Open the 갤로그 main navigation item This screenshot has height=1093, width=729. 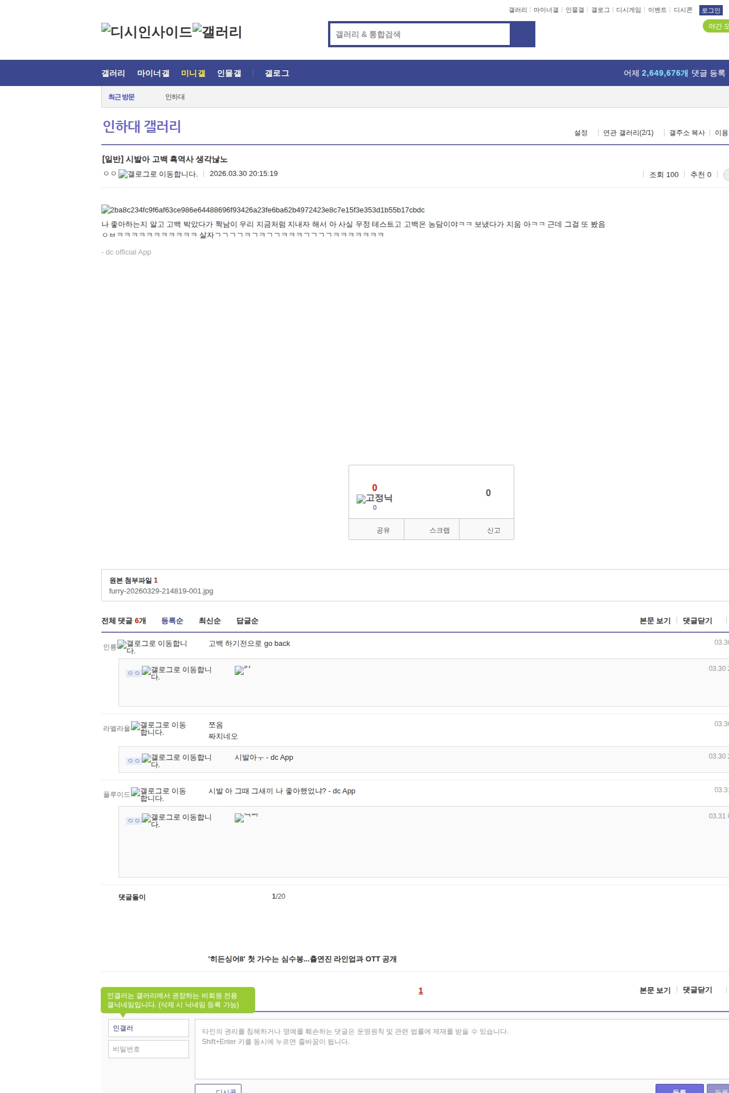click(x=277, y=73)
